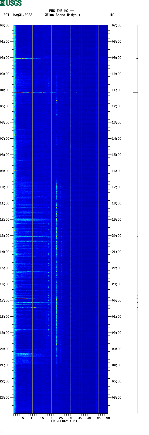Click the 02:00 UTC time label
Viewport: 149px width, 435px height.
[x=117, y=333]
